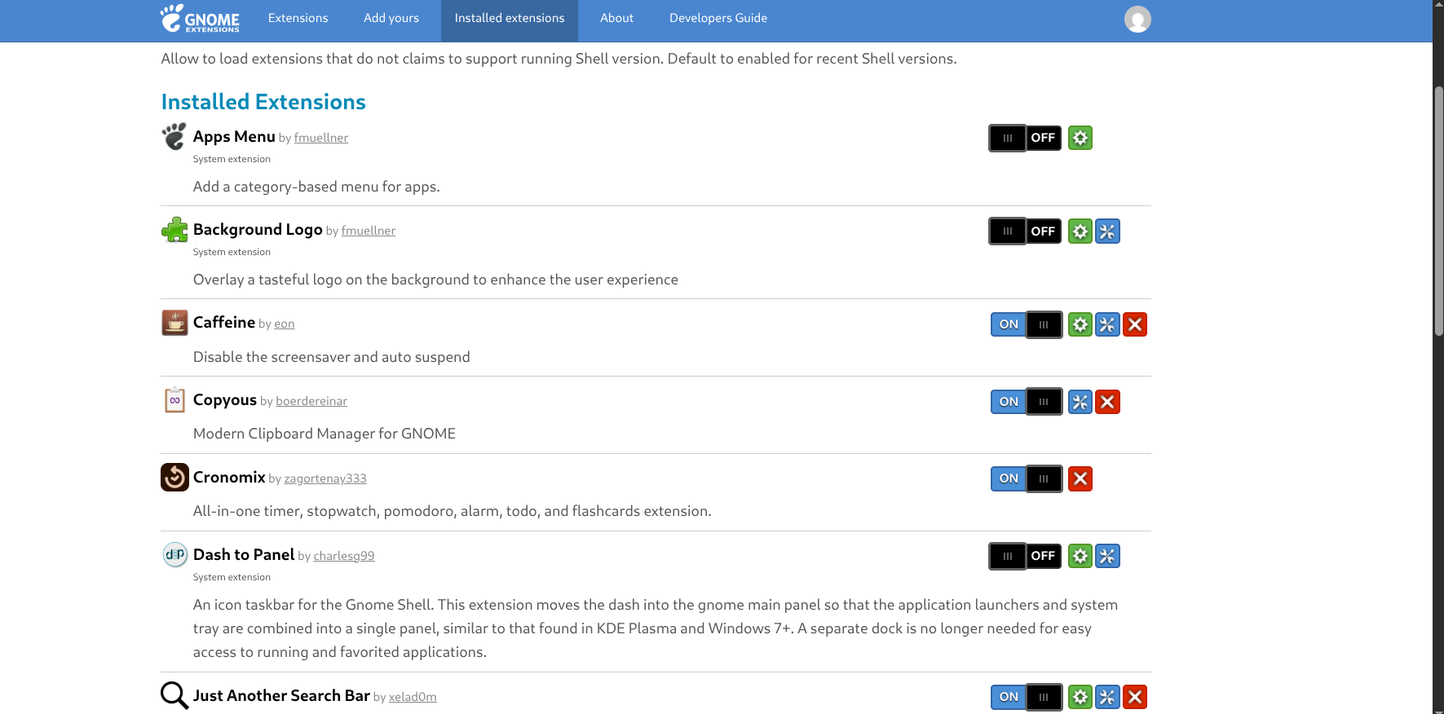Click the Background Logo puzzle piece icon

point(174,230)
